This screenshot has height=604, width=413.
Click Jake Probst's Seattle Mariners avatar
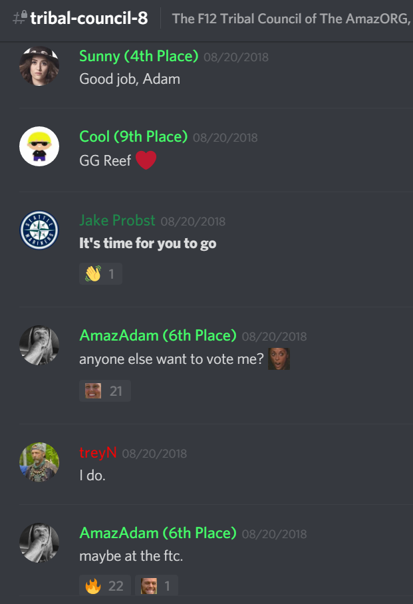(x=39, y=230)
